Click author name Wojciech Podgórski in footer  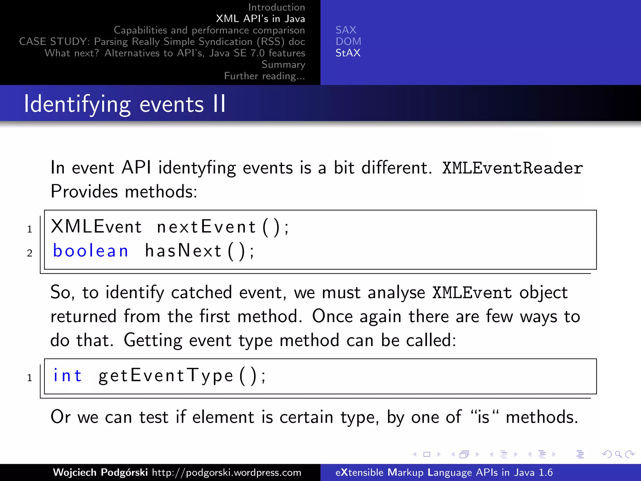[x=100, y=472]
